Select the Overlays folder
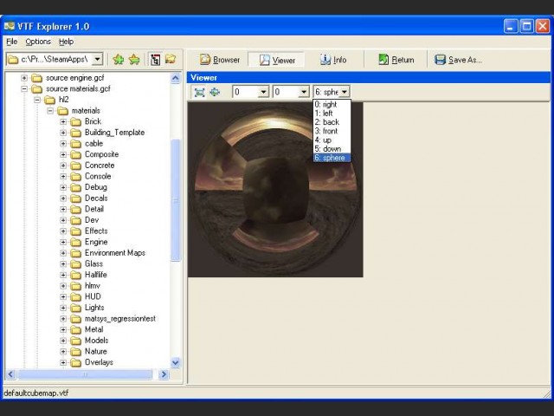The image size is (554, 416). coord(99,362)
